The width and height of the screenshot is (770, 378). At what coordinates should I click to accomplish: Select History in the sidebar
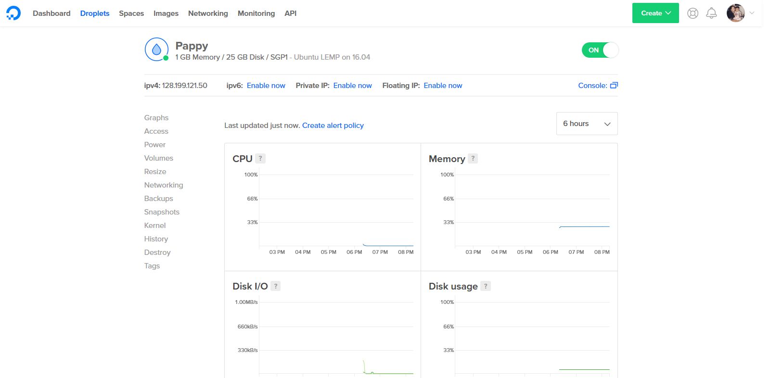156,239
